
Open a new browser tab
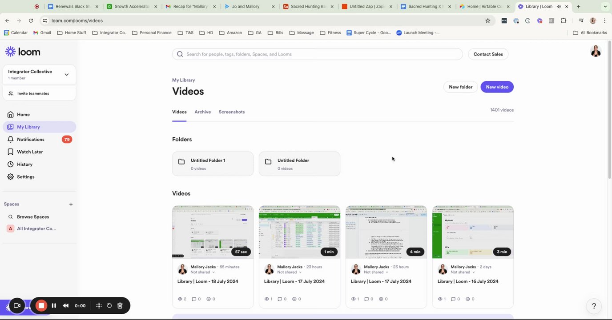(578, 7)
